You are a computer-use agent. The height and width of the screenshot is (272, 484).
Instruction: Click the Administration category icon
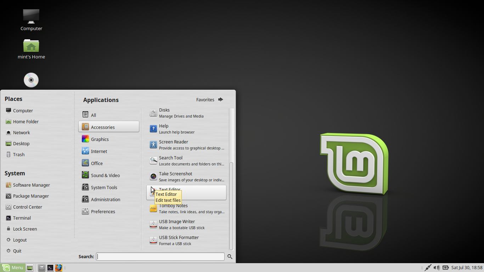(x=85, y=199)
